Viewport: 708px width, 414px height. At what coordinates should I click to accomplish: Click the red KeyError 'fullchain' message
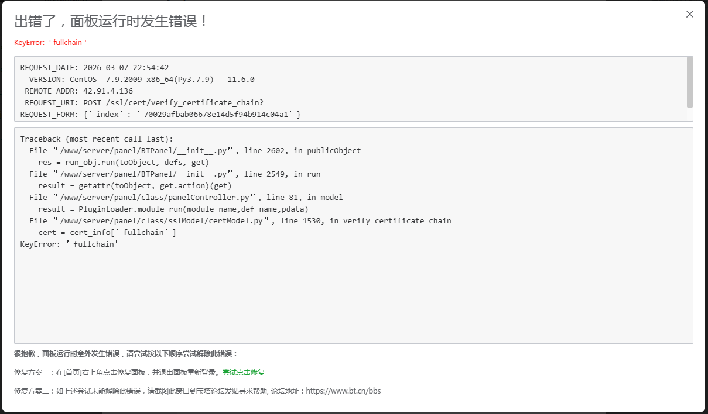pos(50,43)
